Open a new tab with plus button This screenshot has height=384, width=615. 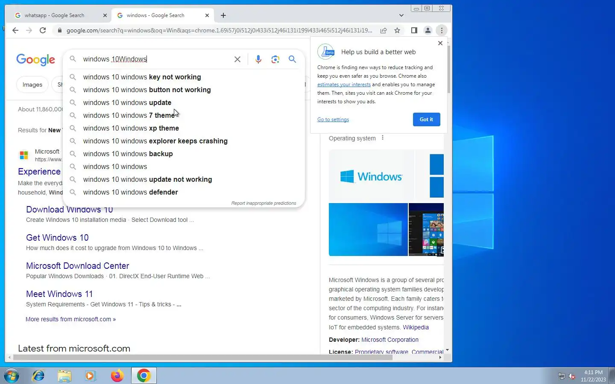[x=223, y=15]
